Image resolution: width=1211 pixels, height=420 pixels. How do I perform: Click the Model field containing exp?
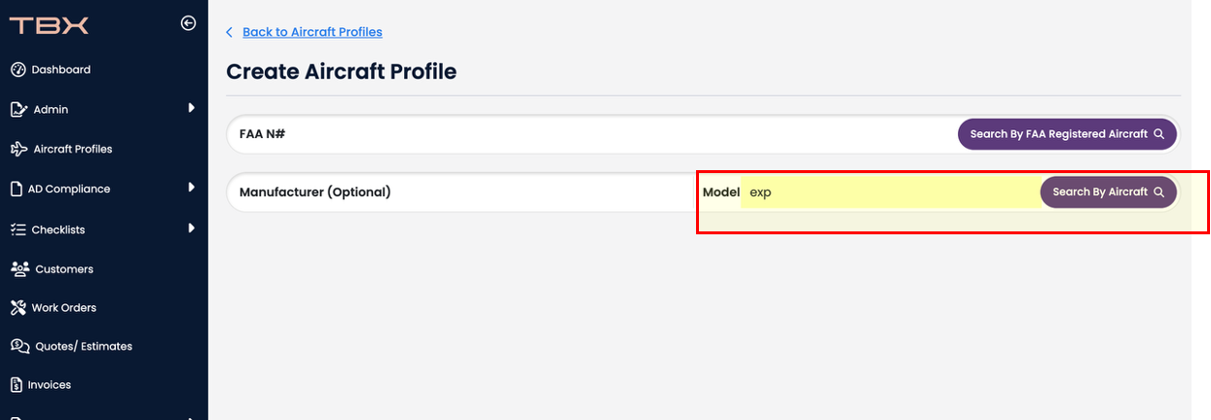coord(889,192)
